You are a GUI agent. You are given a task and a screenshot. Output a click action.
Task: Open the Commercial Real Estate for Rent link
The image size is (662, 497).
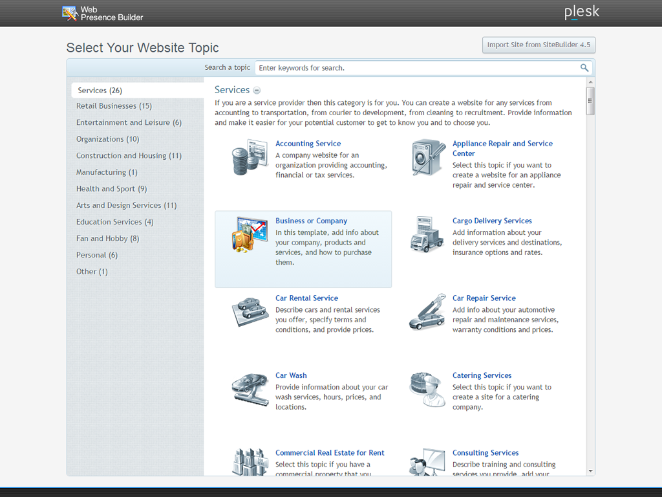tap(330, 452)
